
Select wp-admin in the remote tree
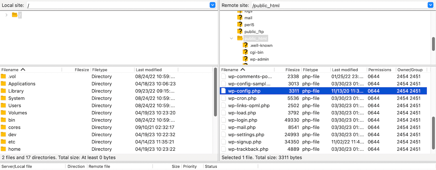(x=259, y=59)
